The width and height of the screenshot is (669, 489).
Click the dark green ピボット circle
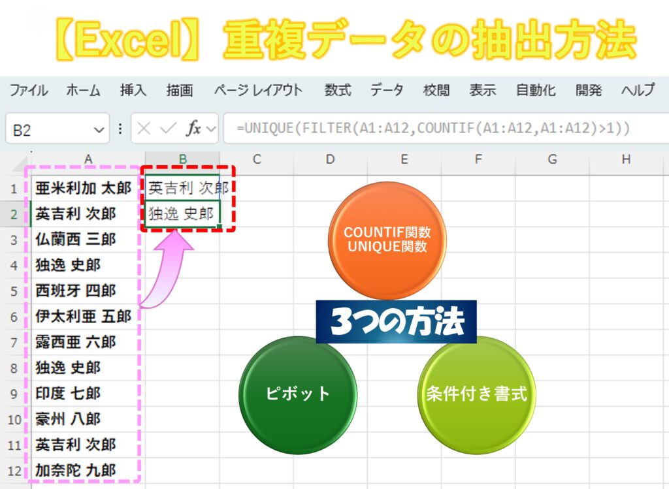coord(298,395)
